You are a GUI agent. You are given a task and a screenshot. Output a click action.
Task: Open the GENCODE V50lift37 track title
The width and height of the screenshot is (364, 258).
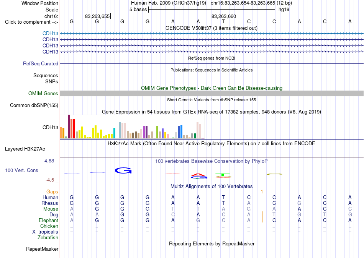212,28
